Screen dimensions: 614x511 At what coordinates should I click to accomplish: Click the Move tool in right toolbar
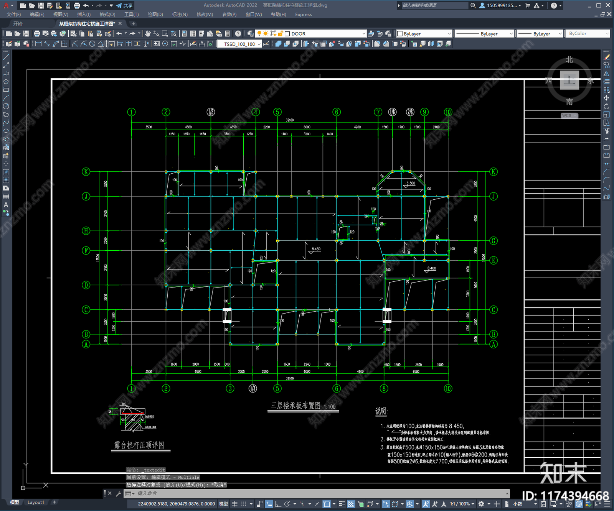pyautogui.click(x=606, y=98)
